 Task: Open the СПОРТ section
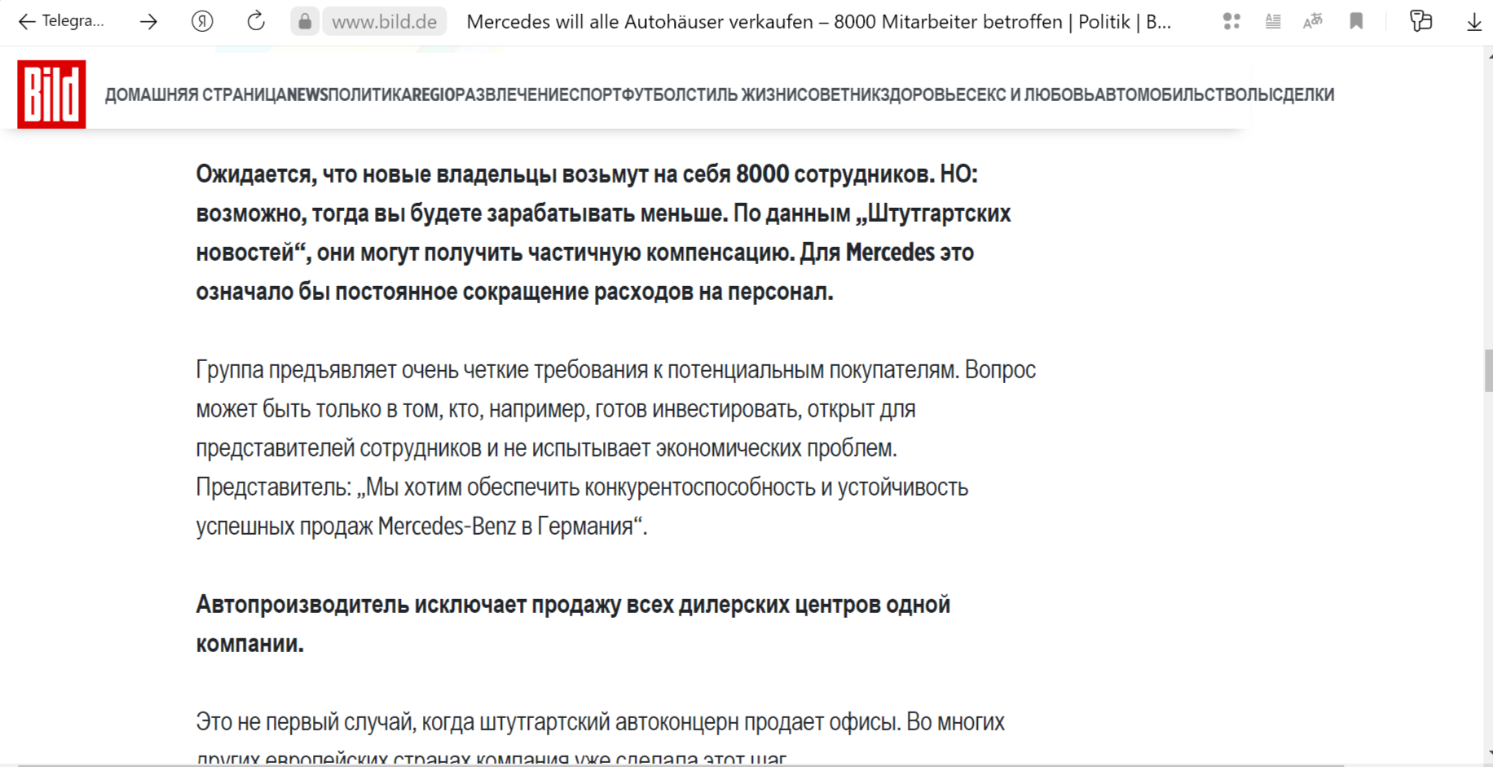click(x=595, y=95)
